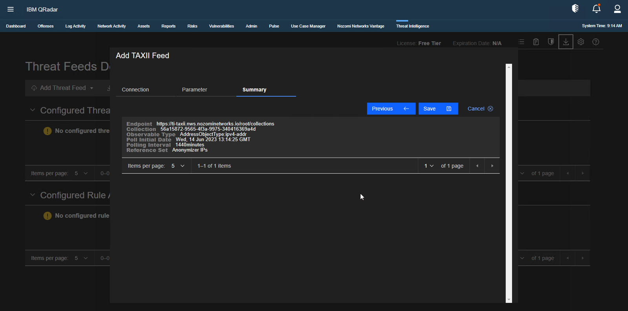Open Add Threat Feed dropdown
The width and height of the screenshot is (628, 311).
click(x=62, y=88)
